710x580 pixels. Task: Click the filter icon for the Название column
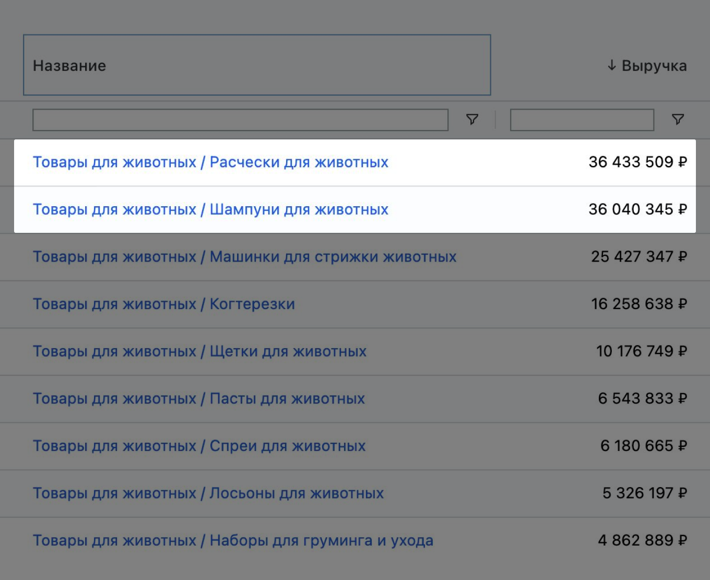pos(472,120)
